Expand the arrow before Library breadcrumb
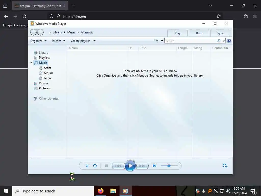This screenshot has width=261, height=196. coord(50,32)
